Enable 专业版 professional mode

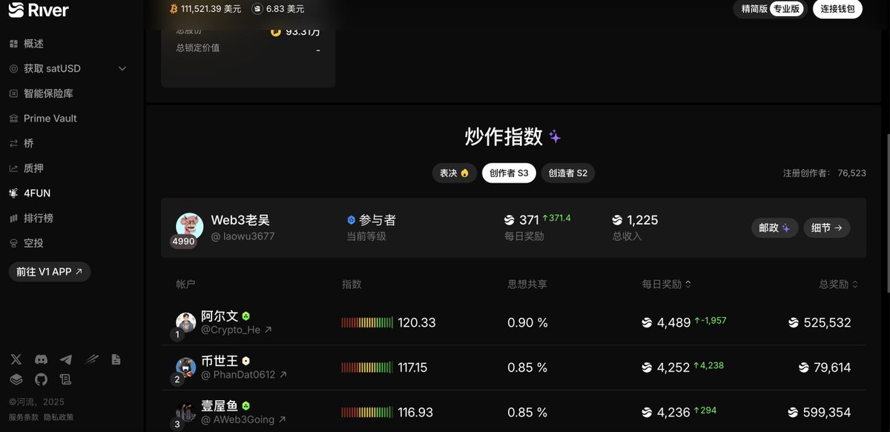[x=786, y=10]
